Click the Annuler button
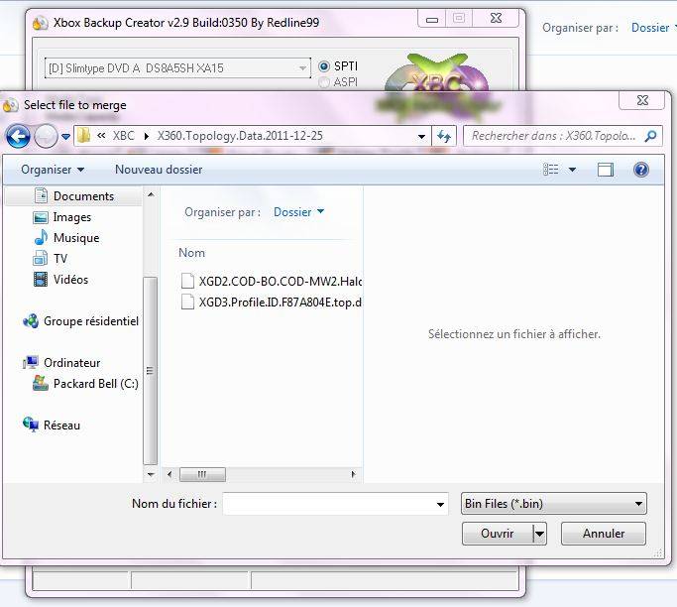 604,534
